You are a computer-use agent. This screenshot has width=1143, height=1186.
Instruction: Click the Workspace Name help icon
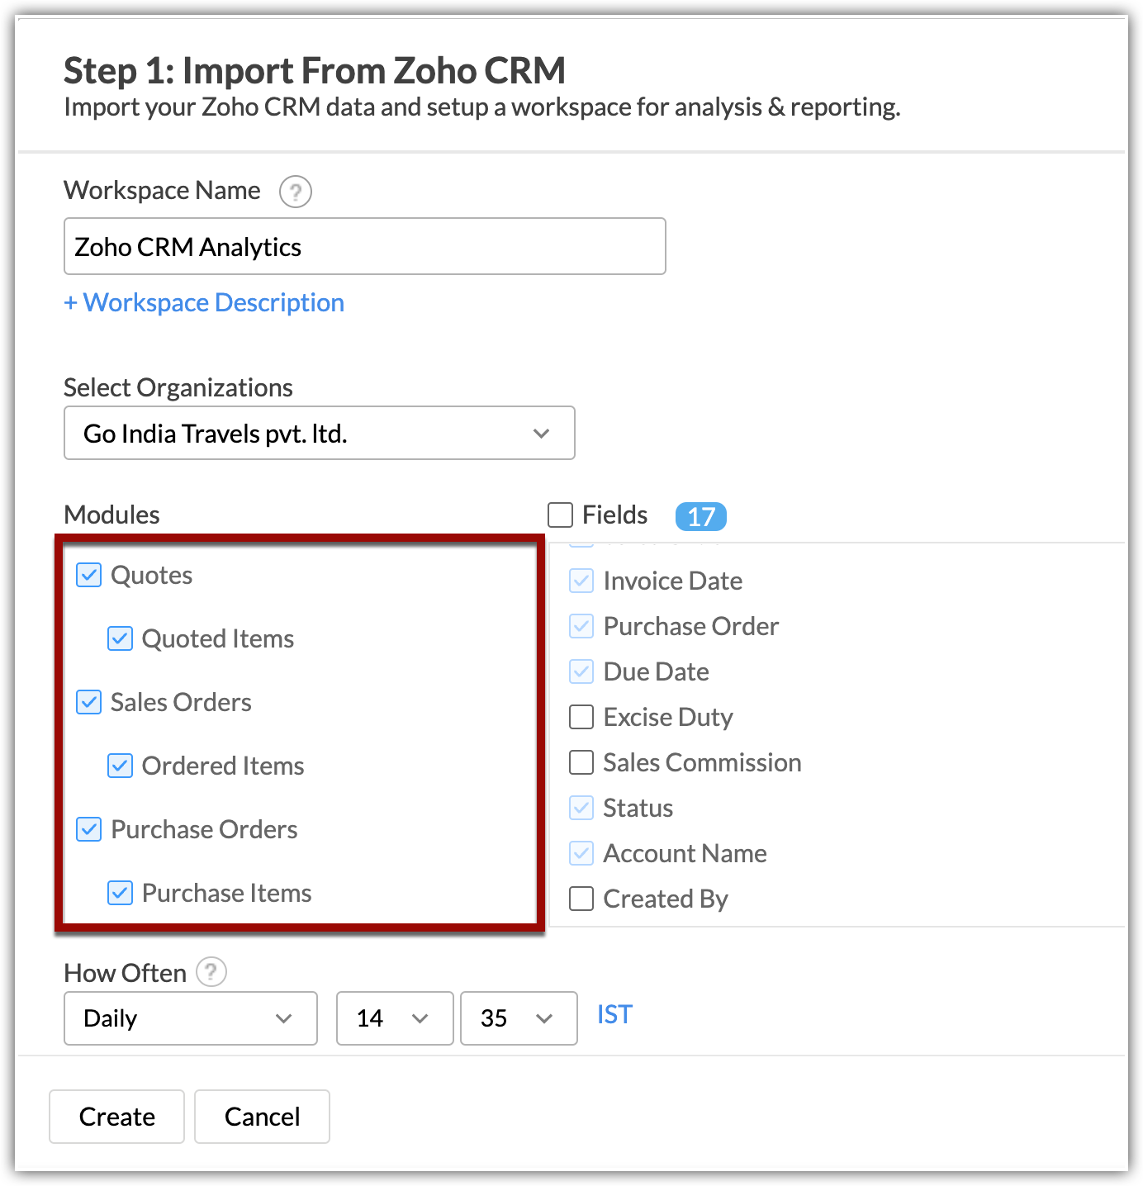[x=295, y=192]
